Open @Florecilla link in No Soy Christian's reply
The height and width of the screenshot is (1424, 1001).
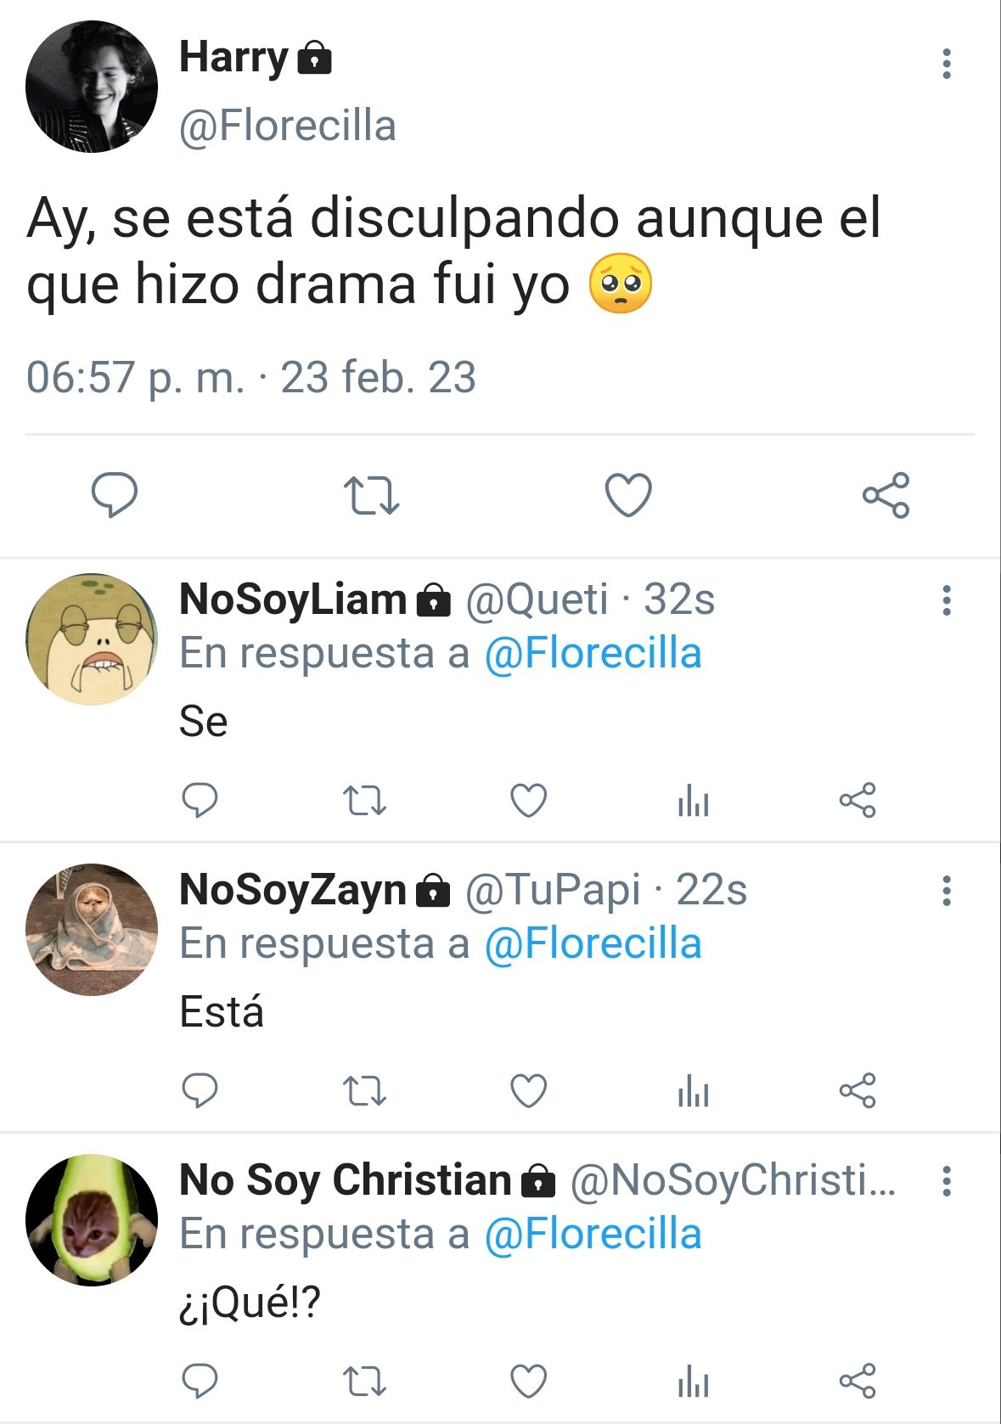(593, 1235)
